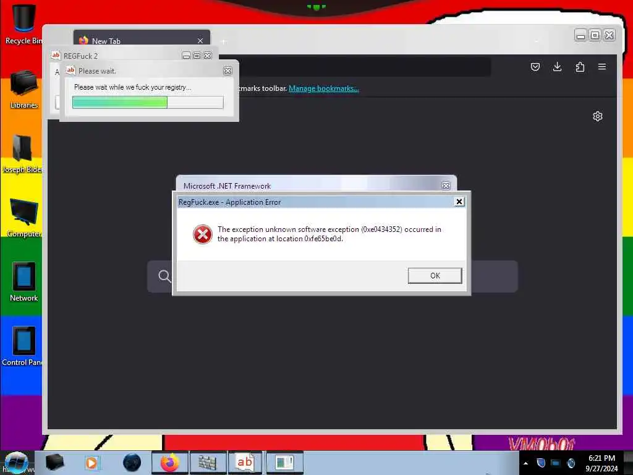Image resolution: width=633 pixels, height=475 pixels.
Task: Switch to the error report taskbar button
Action: click(x=284, y=463)
